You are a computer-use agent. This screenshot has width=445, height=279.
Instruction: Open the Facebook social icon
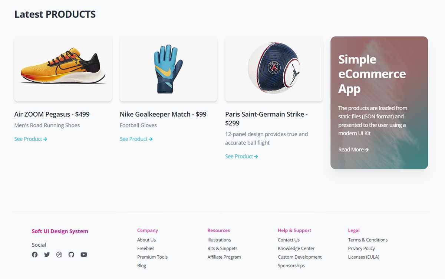point(34,255)
